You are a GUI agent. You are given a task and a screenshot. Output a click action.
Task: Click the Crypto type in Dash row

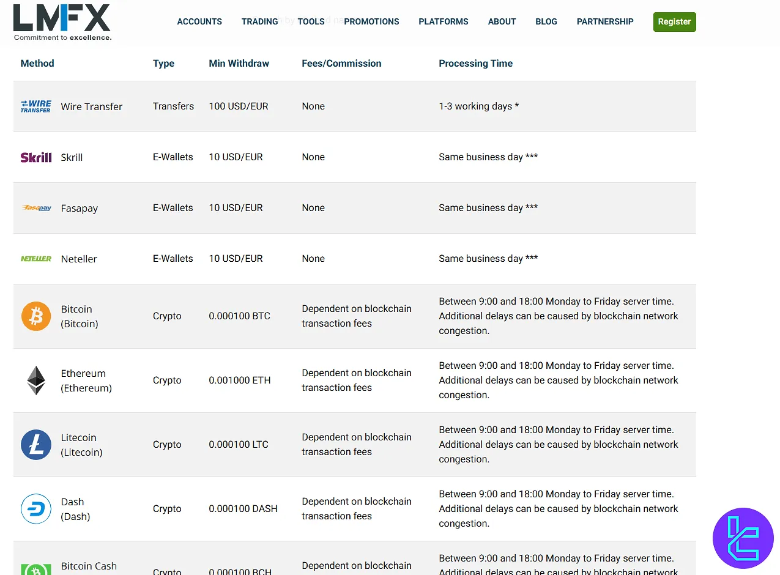167,509
